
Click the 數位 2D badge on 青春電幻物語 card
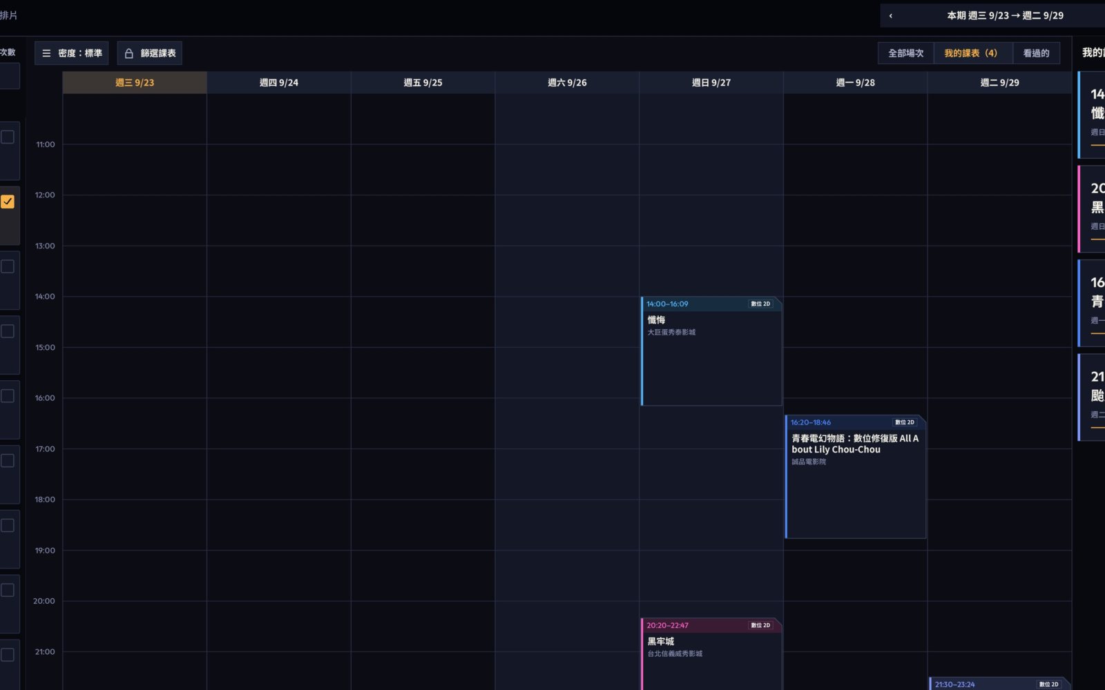(905, 422)
